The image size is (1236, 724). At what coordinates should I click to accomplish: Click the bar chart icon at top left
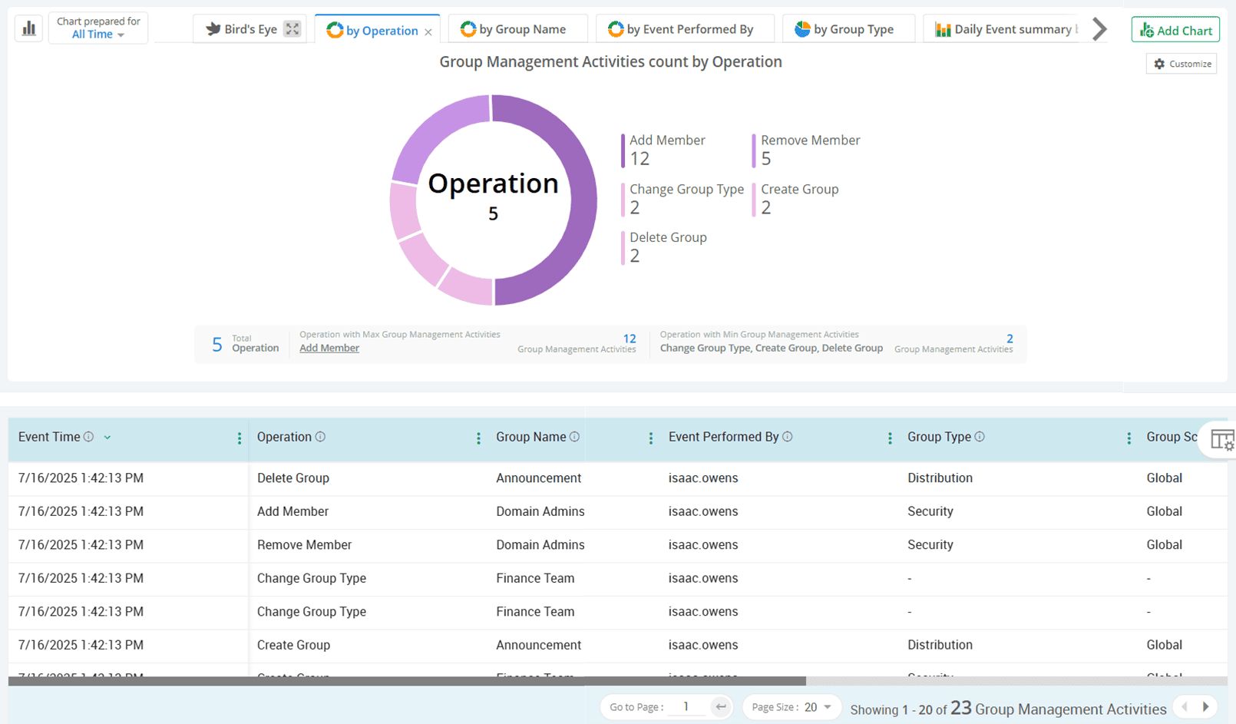29,28
